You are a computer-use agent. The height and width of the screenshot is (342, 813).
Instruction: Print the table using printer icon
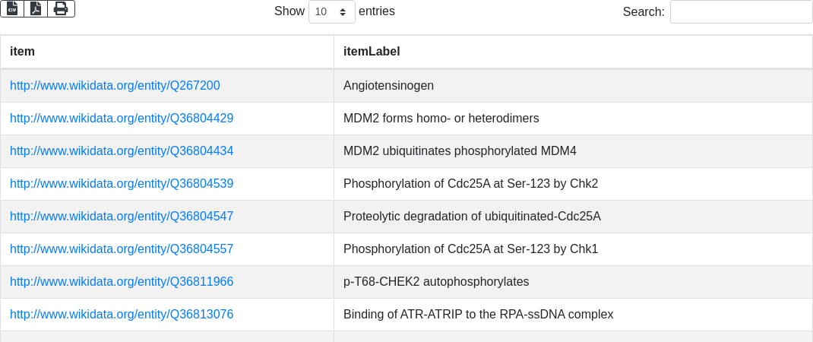[x=61, y=8]
